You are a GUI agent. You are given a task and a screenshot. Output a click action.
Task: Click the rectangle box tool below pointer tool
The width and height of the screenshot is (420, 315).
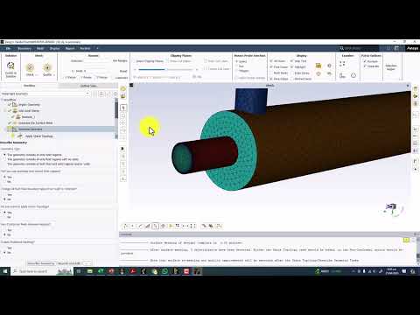coord(123,115)
